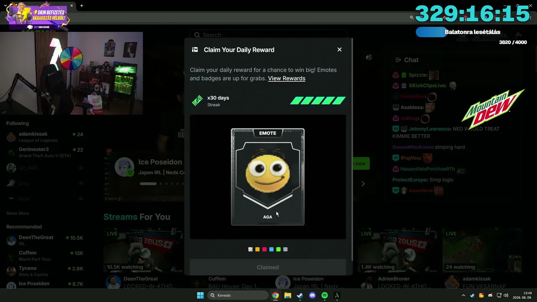Open the network tray icon

(x=499, y=295)
